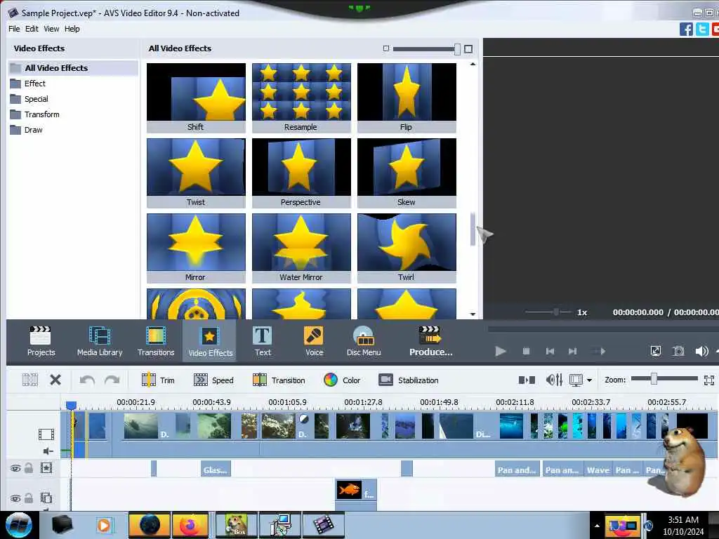The height and width of the screenshot is (539, 719).
Task: Click the zoom-to-fit timeline icon
Action: (709, 380)
